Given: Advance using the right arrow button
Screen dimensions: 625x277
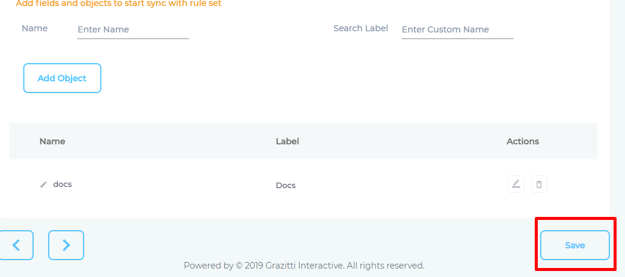Looking at the screenshot, I should pyautogui.click(x=66, y=245).
